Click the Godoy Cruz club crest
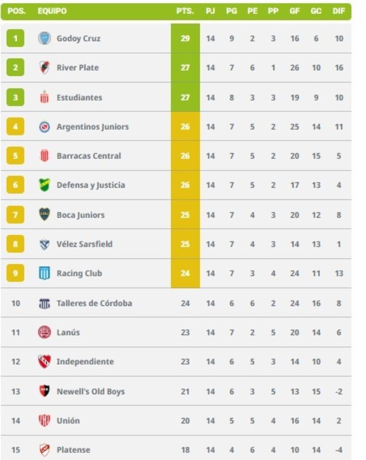The height and width of the screenshot is (460, 366). [45, 38]
